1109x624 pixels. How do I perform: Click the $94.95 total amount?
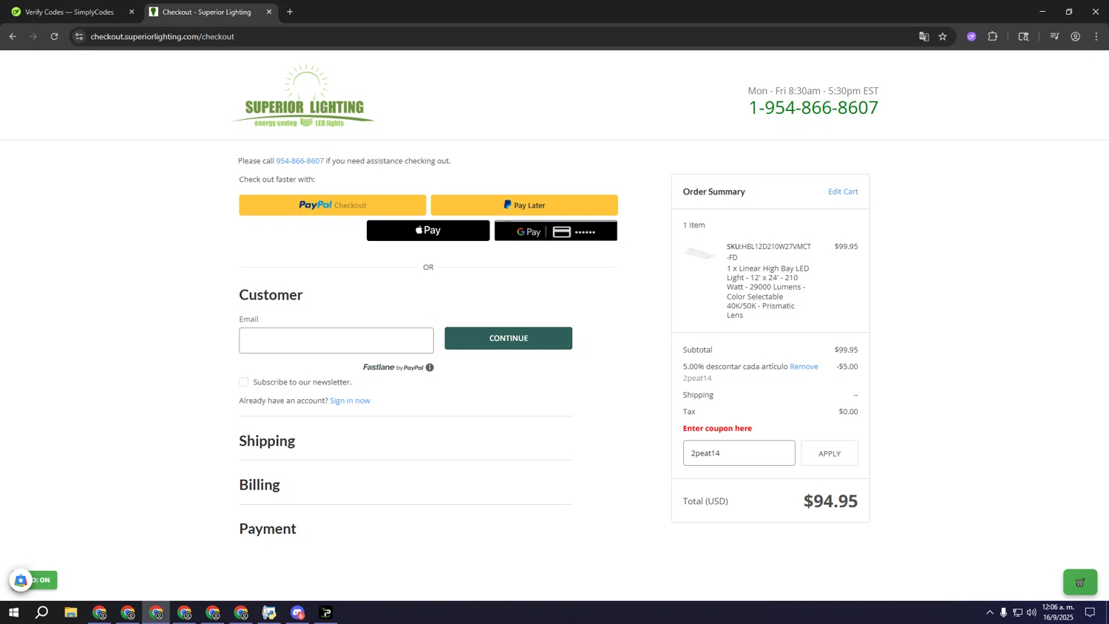[830, 501]
